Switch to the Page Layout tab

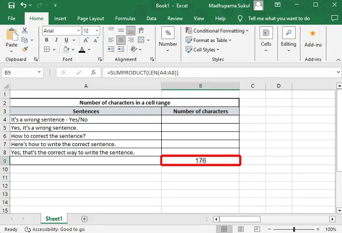(x=90, y=19)
